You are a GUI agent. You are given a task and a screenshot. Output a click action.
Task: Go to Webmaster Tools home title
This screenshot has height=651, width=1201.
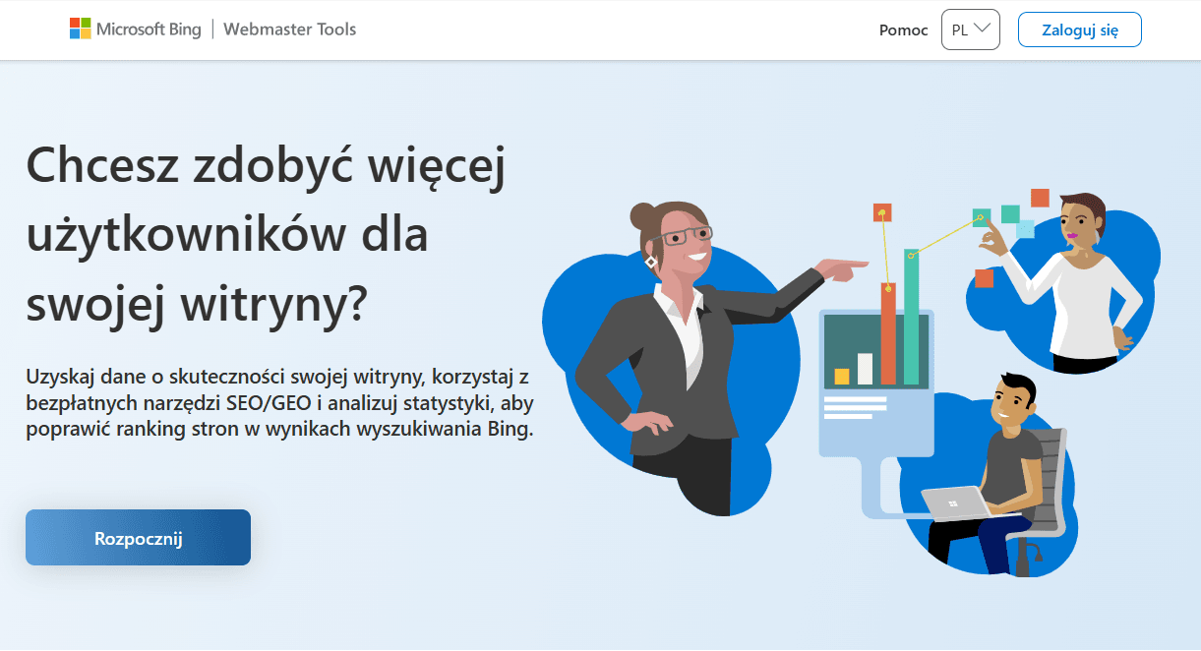point(290,30)
